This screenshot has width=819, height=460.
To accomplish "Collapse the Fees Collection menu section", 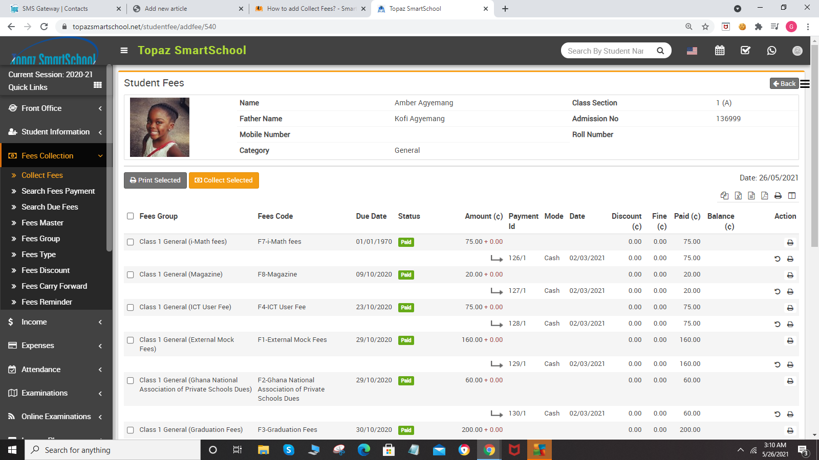I will tap(54, 155).
